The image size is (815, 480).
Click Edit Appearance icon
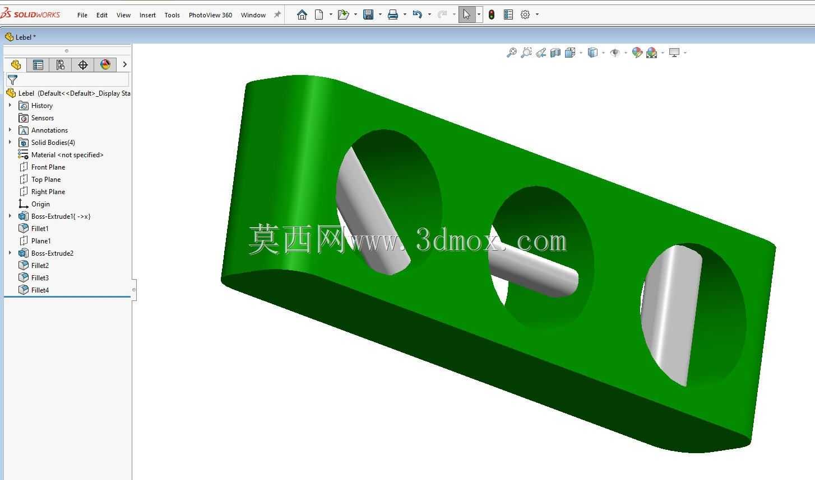click(x=637, y=53)
